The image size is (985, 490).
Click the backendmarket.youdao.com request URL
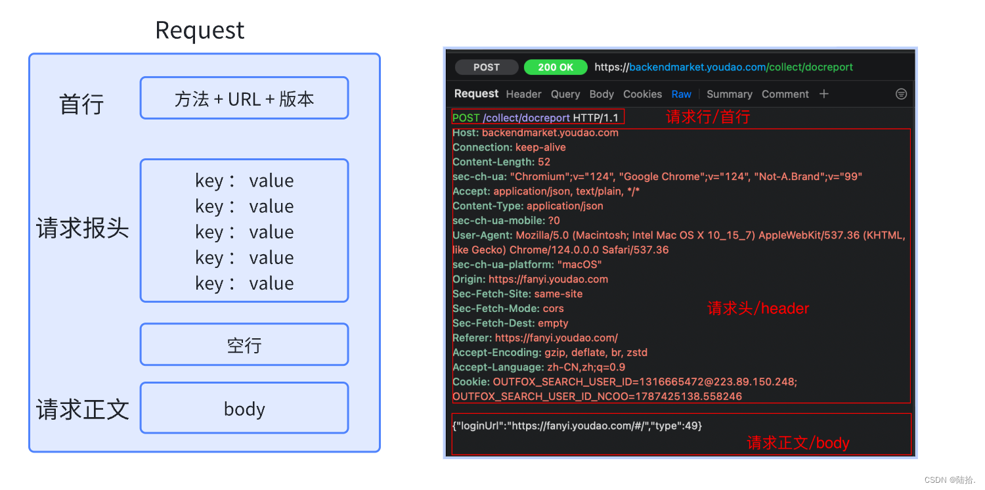[x=724, y=67]
